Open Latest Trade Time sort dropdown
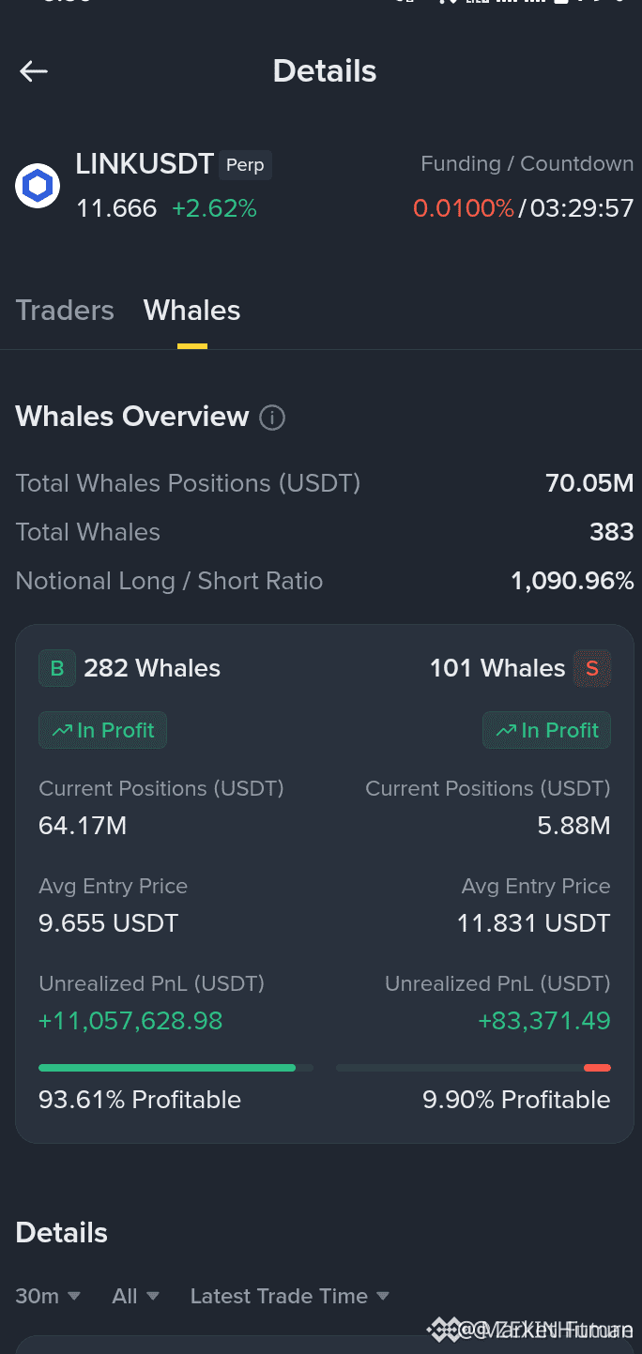This screenshot has height=1354, width=642. point(289,1296)
